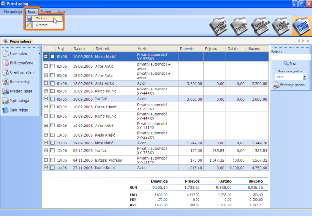Choose Restore from the Baza menu
The image size is (312, 216).
[44, 25]
